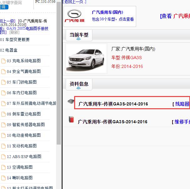Click 包含38个车型，点击查看 link
This screenshot has width=190, height=189.
pos(113,19)
